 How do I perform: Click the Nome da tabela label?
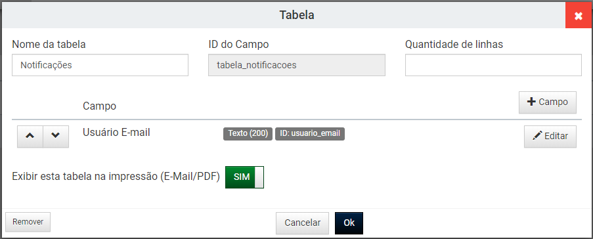click(49, 44)
